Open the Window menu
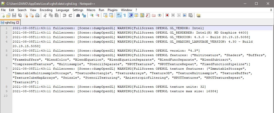The width and height of the screenshot is (274, 113). point(127,10)
